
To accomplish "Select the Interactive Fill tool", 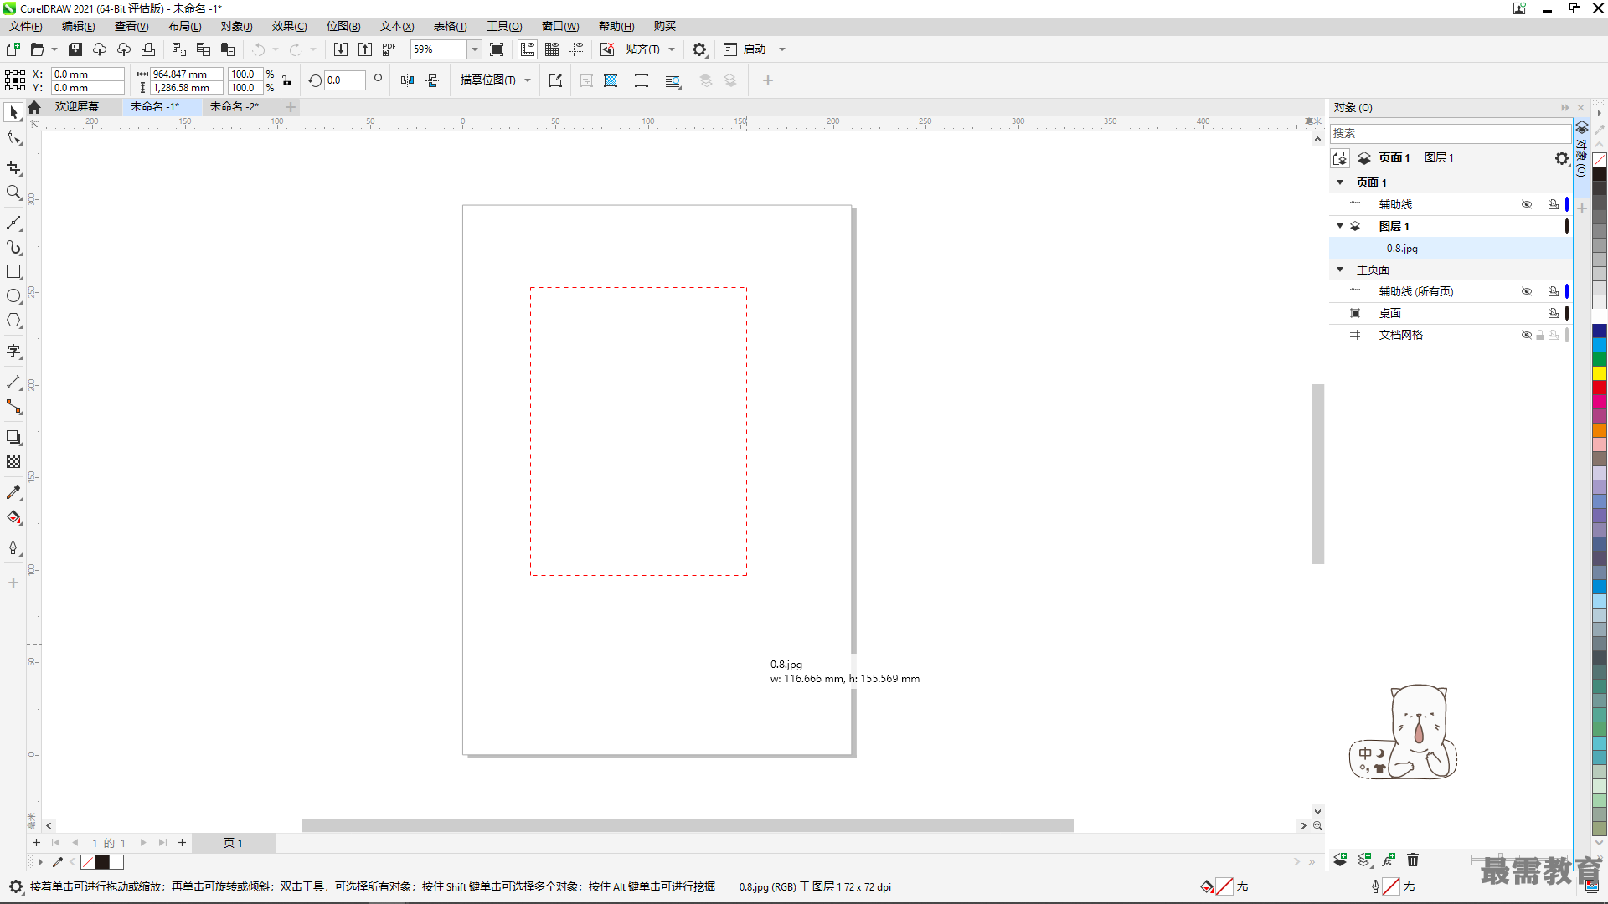I will click(x=13, y=517).
